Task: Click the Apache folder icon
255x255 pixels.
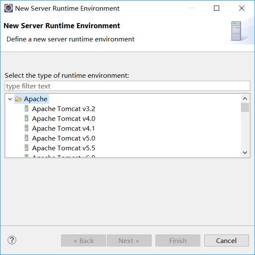Action: click(18, 99)
